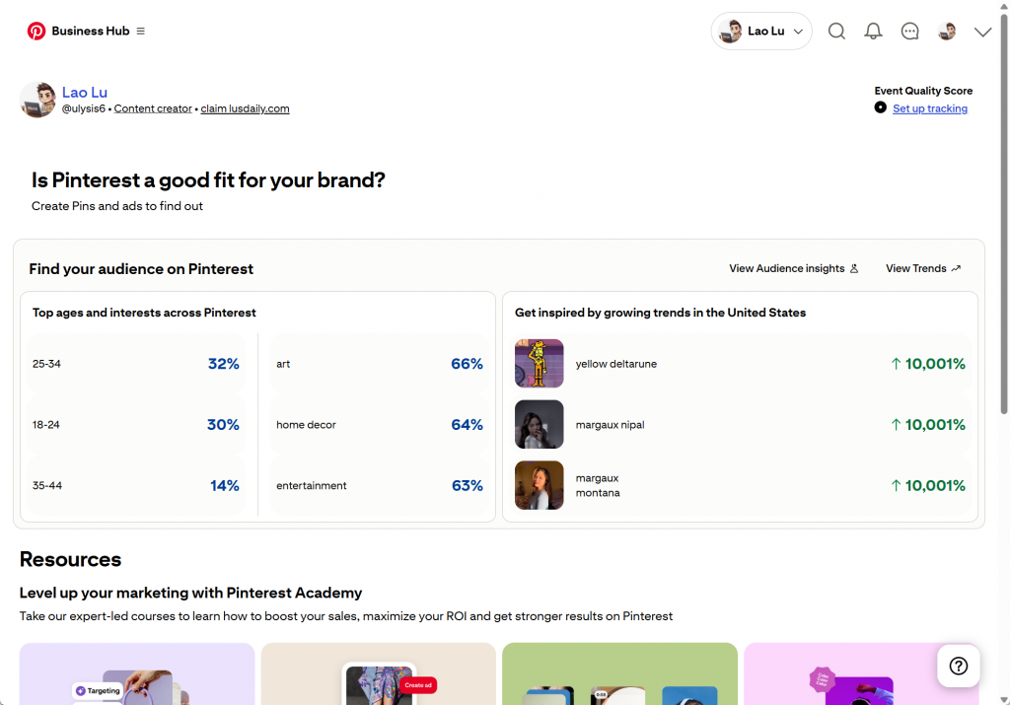This screenshot has height=705, width=1010.
Task: Click the page vertical scrollbar thumb
Action: tap(1003, 212)
